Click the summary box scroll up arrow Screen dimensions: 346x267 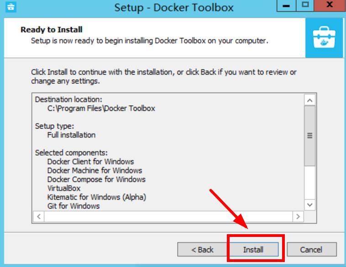309,100
